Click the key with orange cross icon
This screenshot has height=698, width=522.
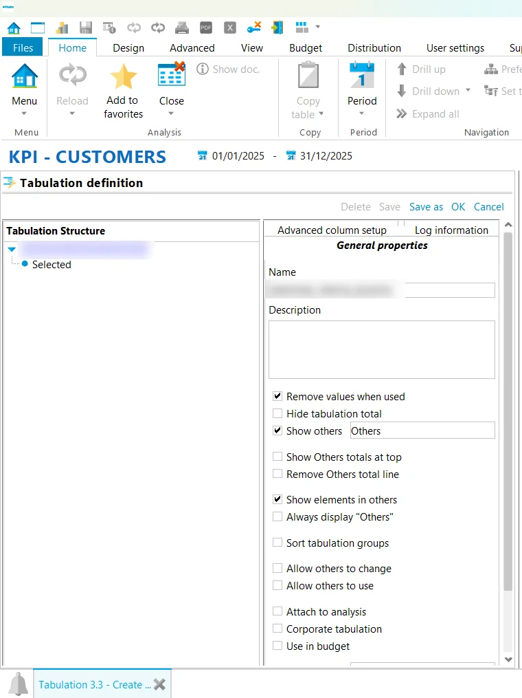[x=254, y=28]
